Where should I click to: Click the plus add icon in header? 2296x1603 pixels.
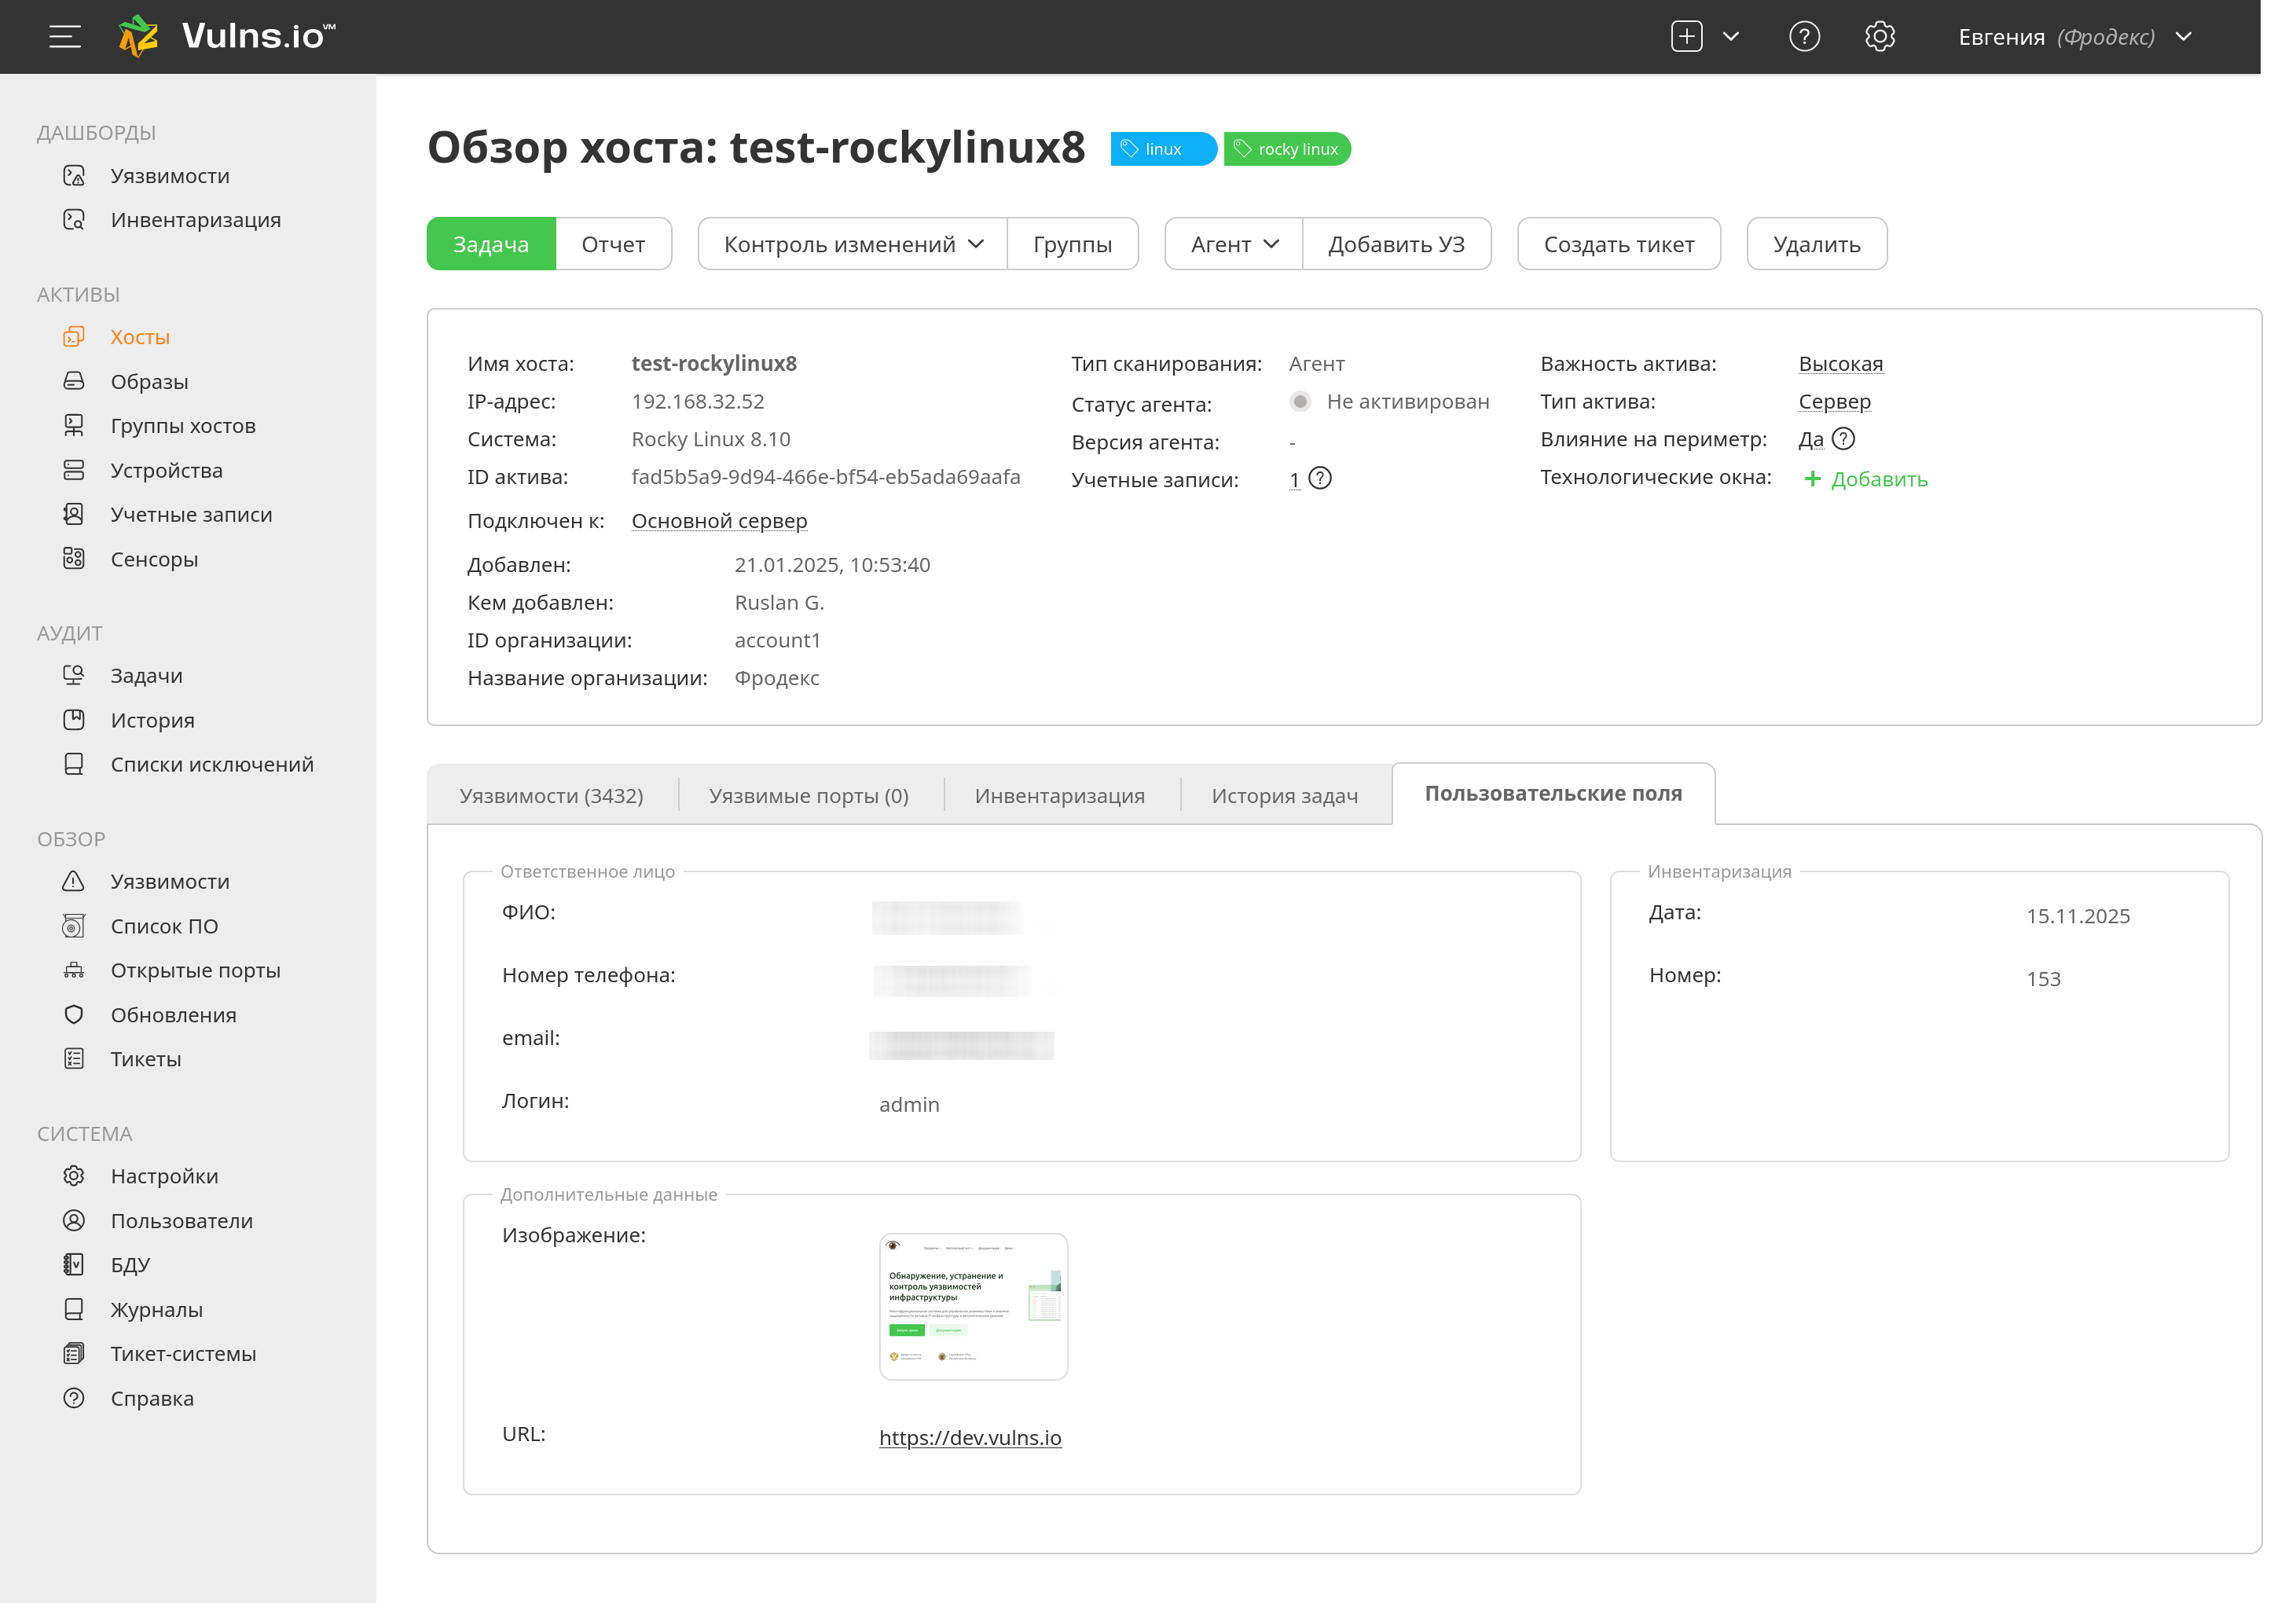click(x=1686, y=37)
